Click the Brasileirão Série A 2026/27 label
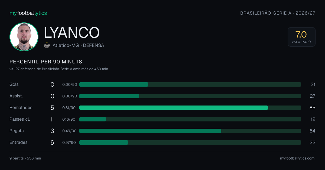 (278, 13)
